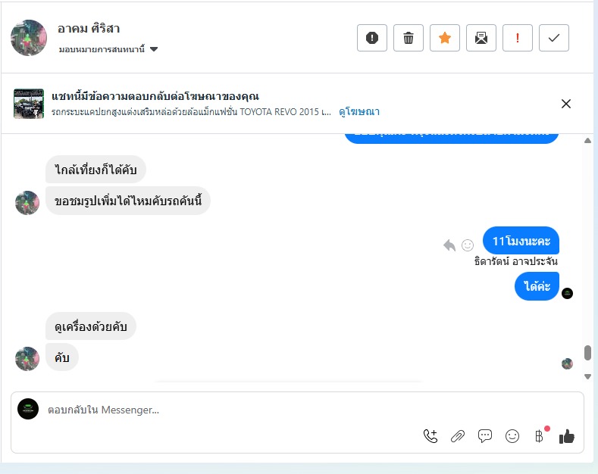Click the Toyota Revo ad thumbnail
Image resolution: width=598 pixels, height=474 pixels.
click(x=29, y=104)
